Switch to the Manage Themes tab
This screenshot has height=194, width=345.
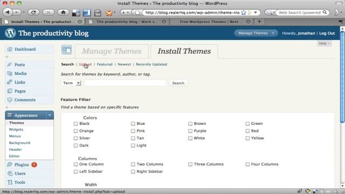(x=112, y=51)
